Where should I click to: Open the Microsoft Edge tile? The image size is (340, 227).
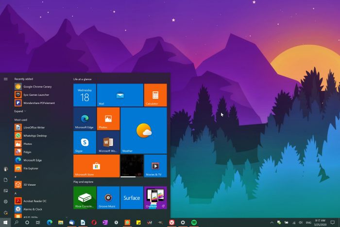click(x=85, y=119)
